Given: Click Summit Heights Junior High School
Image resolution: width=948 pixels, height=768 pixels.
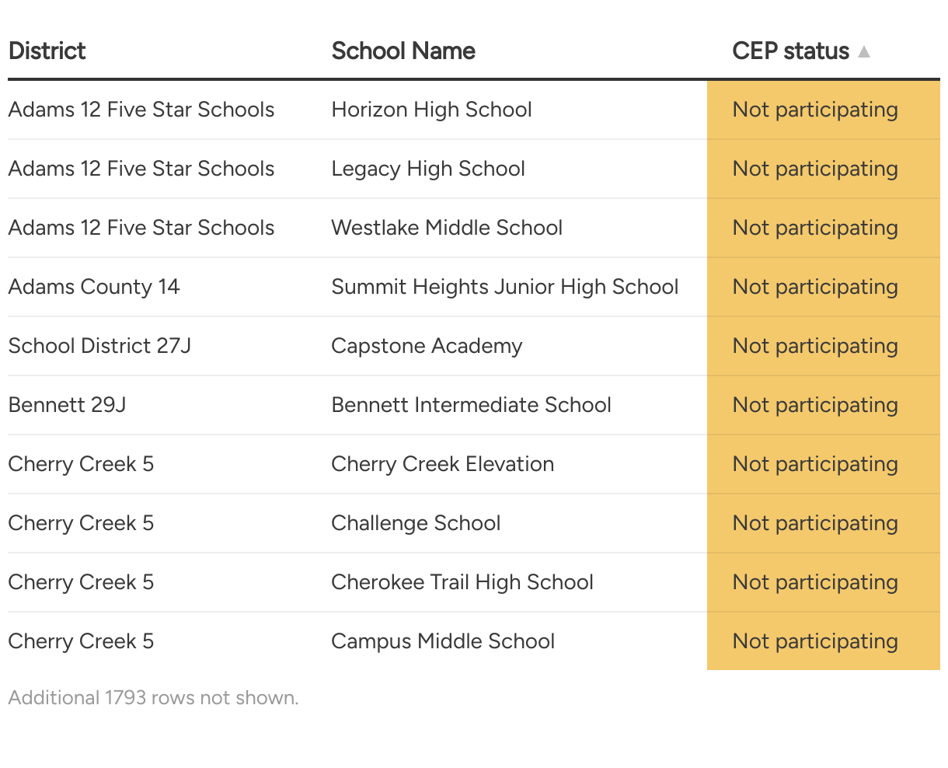Looking at the screenshot, I should [504, 287].
